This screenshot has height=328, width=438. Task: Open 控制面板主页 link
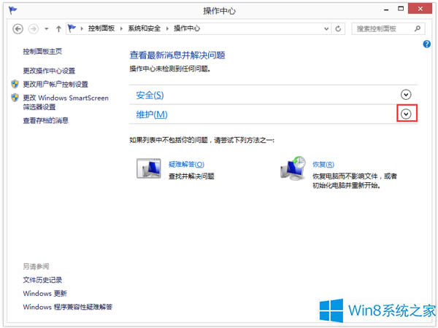tap(42, 51)
